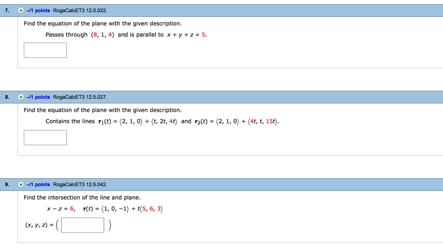Click the answer box for the parallel plane problem
The height and width of the screenshot is (248, 443).
pyautogui.click(x=45, y=50)
